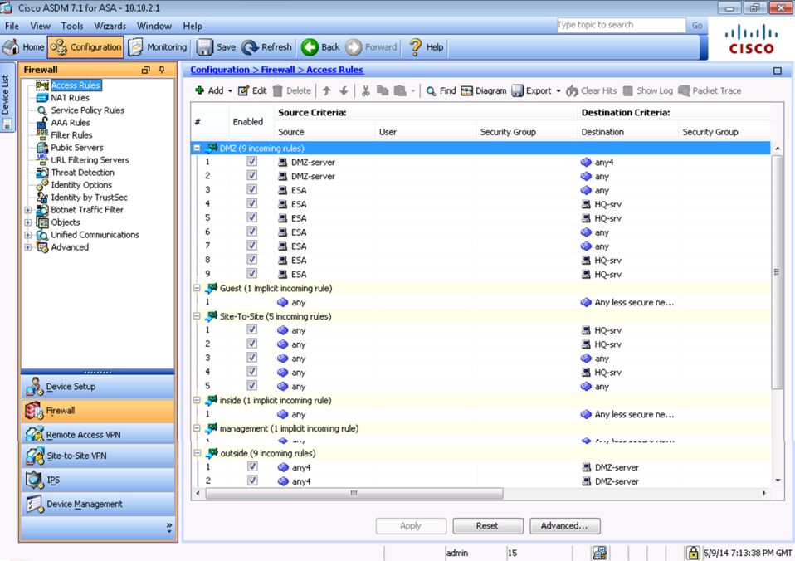Open the Add dropdown arrow
The image size is (795, 561).
[x=229, y=91]
